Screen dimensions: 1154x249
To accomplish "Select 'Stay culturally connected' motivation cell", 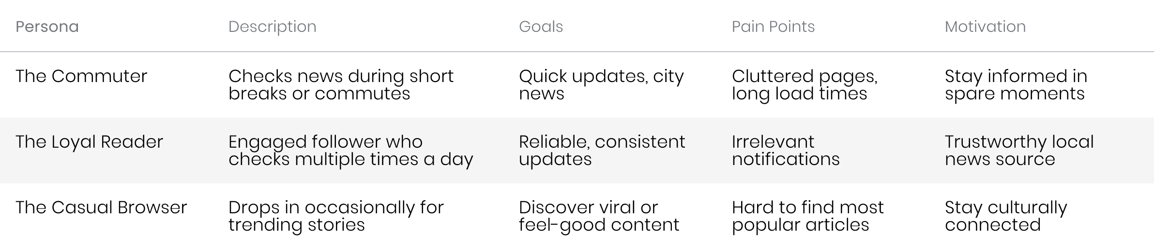I will pos(1006,216).
